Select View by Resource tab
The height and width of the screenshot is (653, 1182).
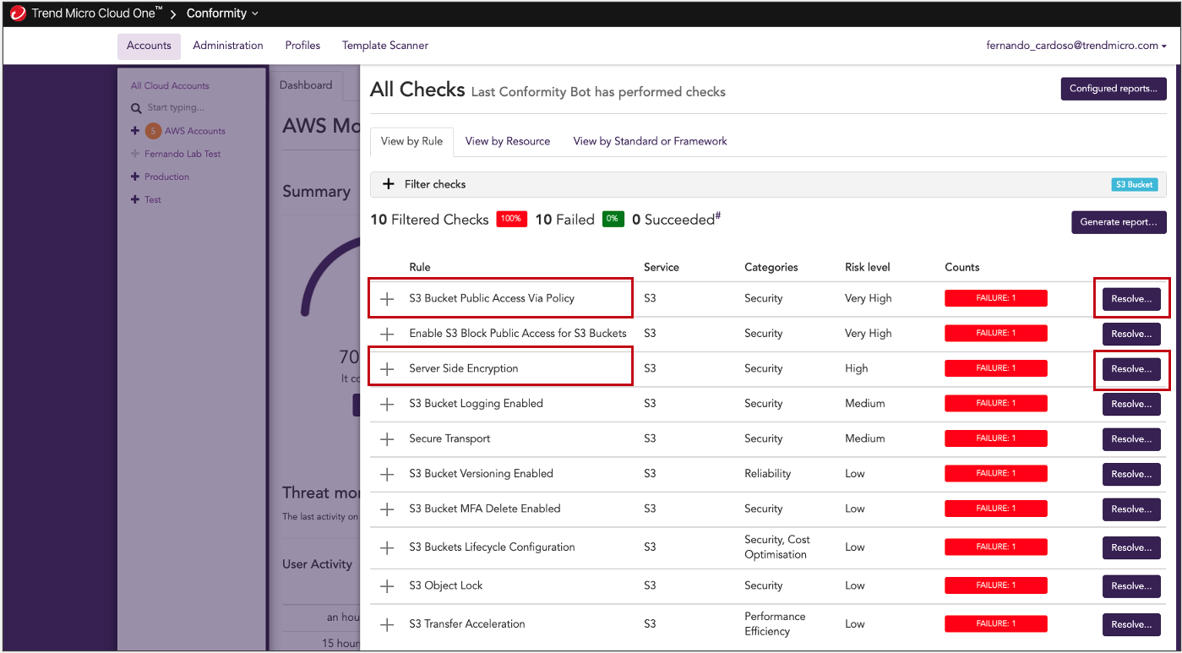[508, 141]
